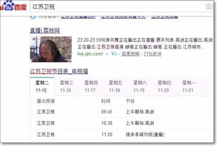
Task: Click 江苏卫视 channel in 10:38 row
Action: (x=46, y=123)
